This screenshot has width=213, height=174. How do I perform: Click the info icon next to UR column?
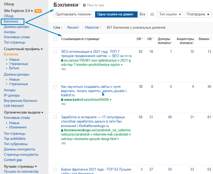click(x=153, y=38)
